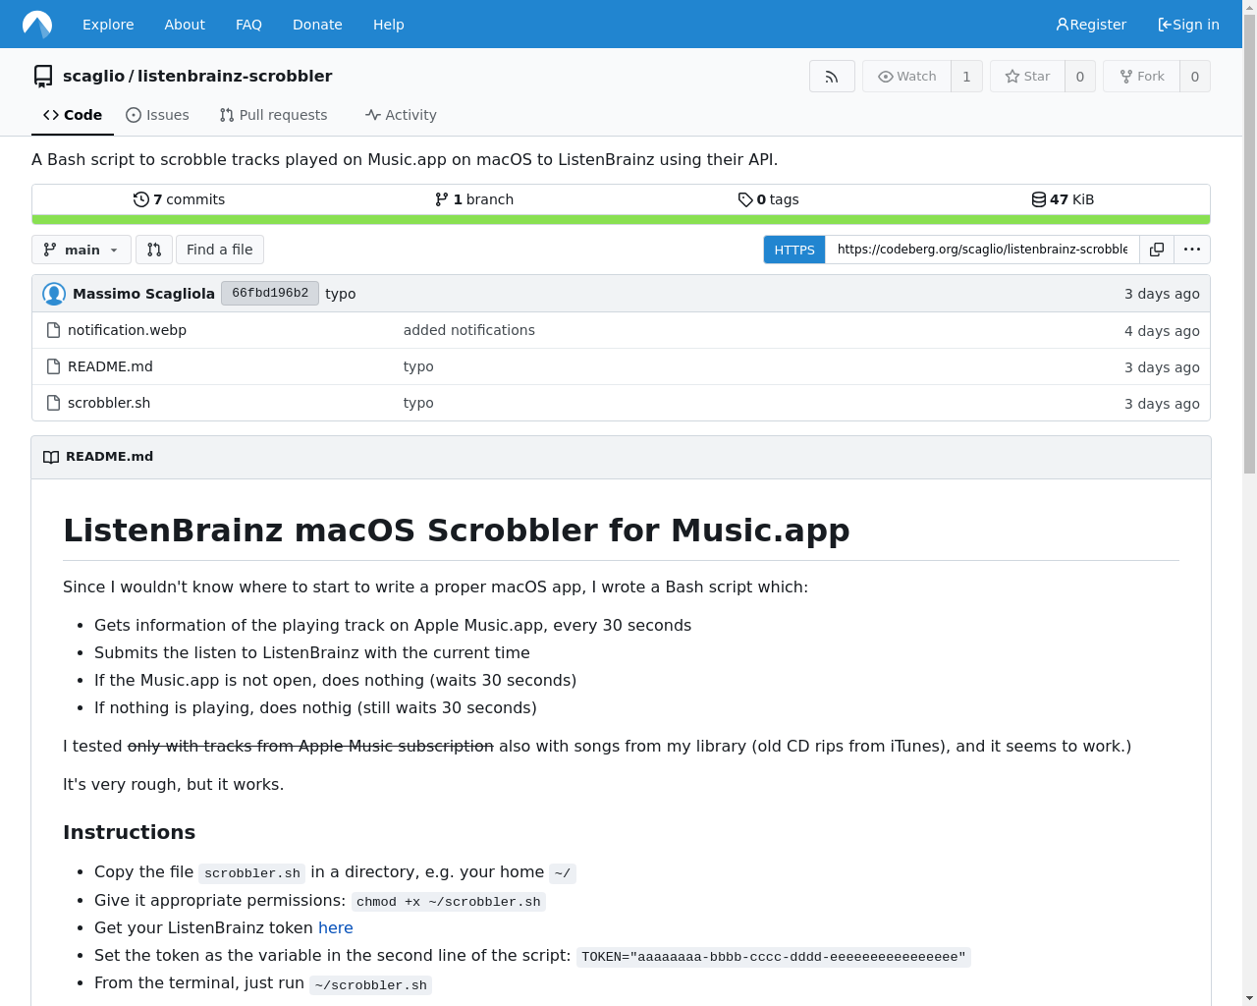The width and height of the screenshot is (1257, 1006).
Task: Open Massimo Scagliola's avatar
Action: [x=54, y=294]
